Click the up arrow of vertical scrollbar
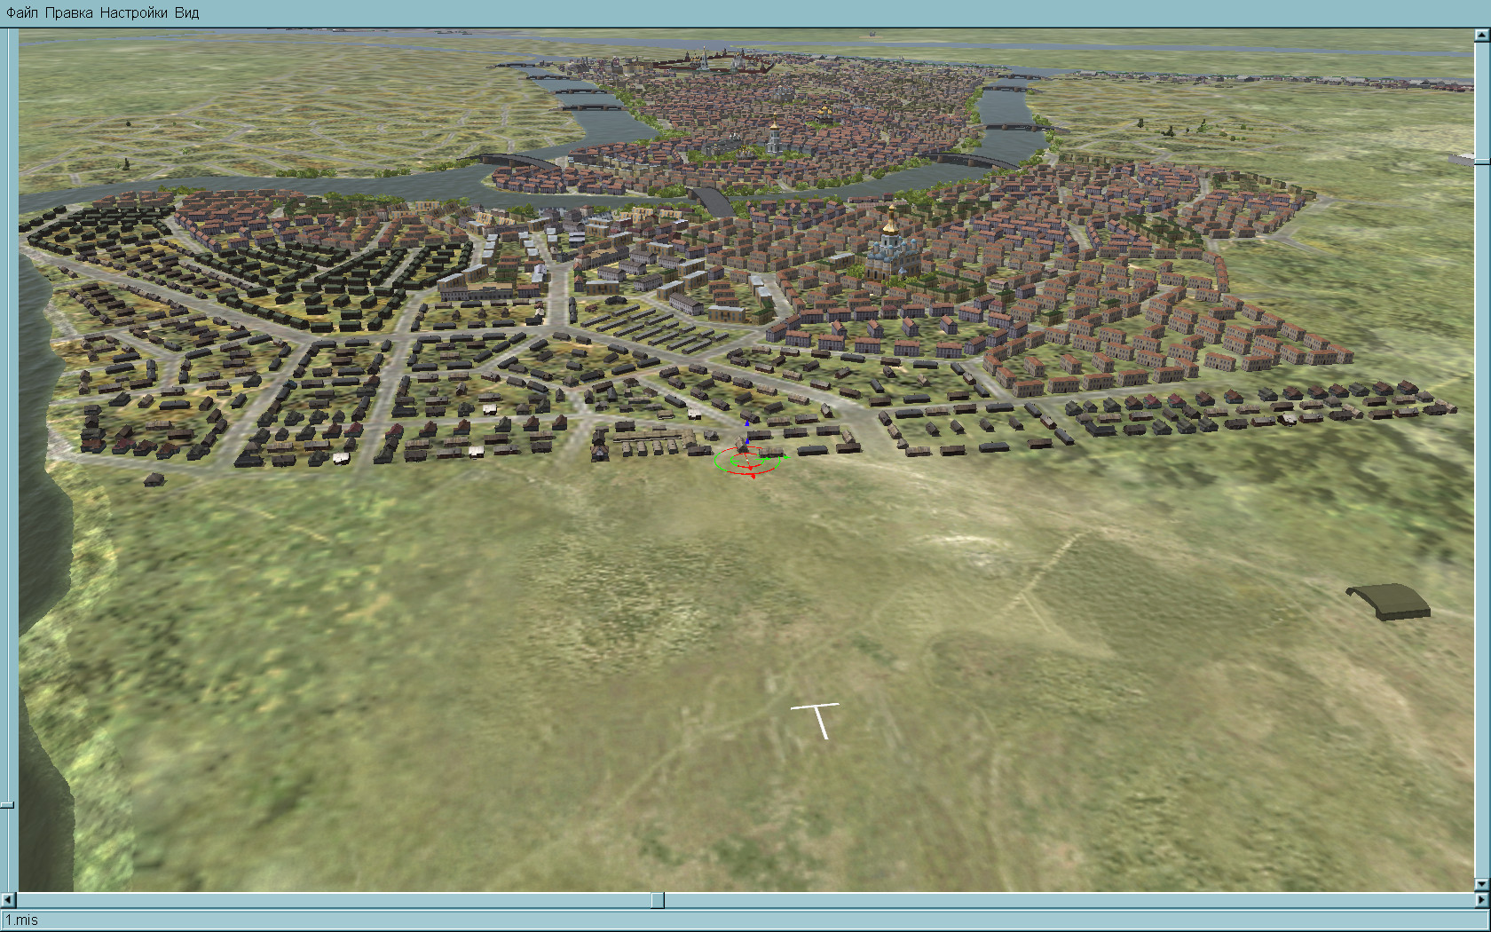Screen dimensions: 1491x932 [x=1481, y=36]
